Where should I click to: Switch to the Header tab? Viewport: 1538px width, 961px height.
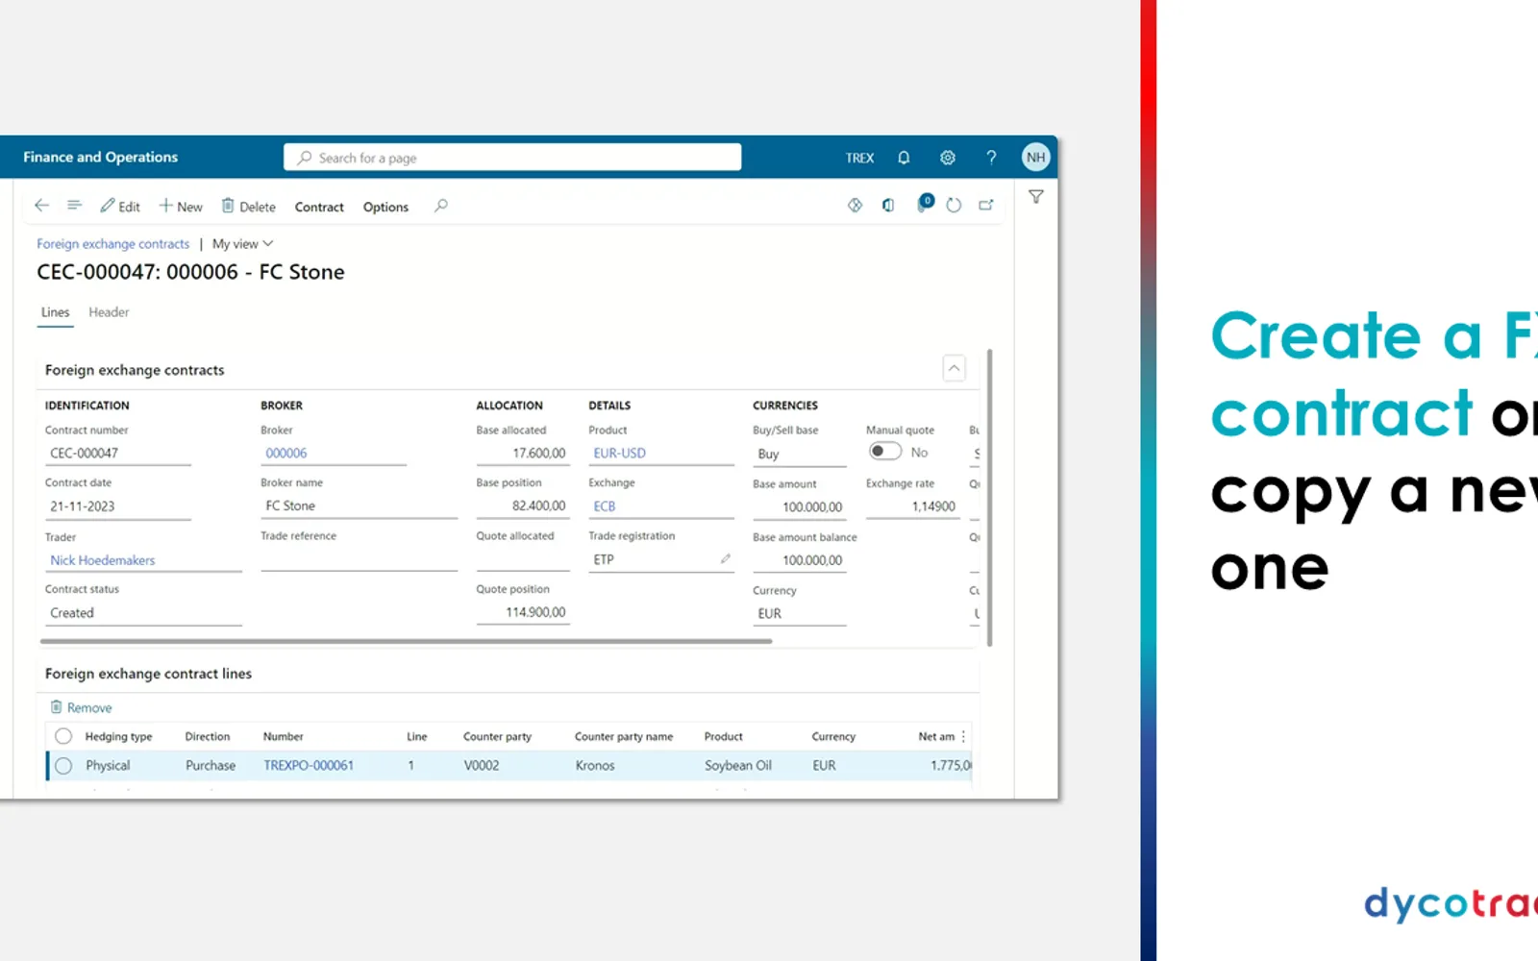coord(109,312)
